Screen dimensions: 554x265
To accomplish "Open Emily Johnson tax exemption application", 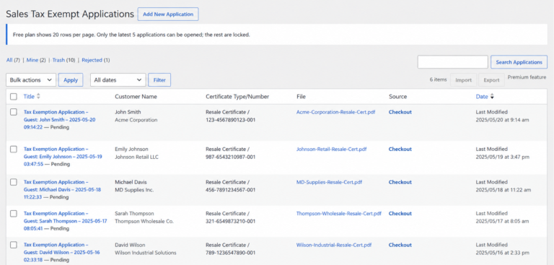I will point(63,157).
